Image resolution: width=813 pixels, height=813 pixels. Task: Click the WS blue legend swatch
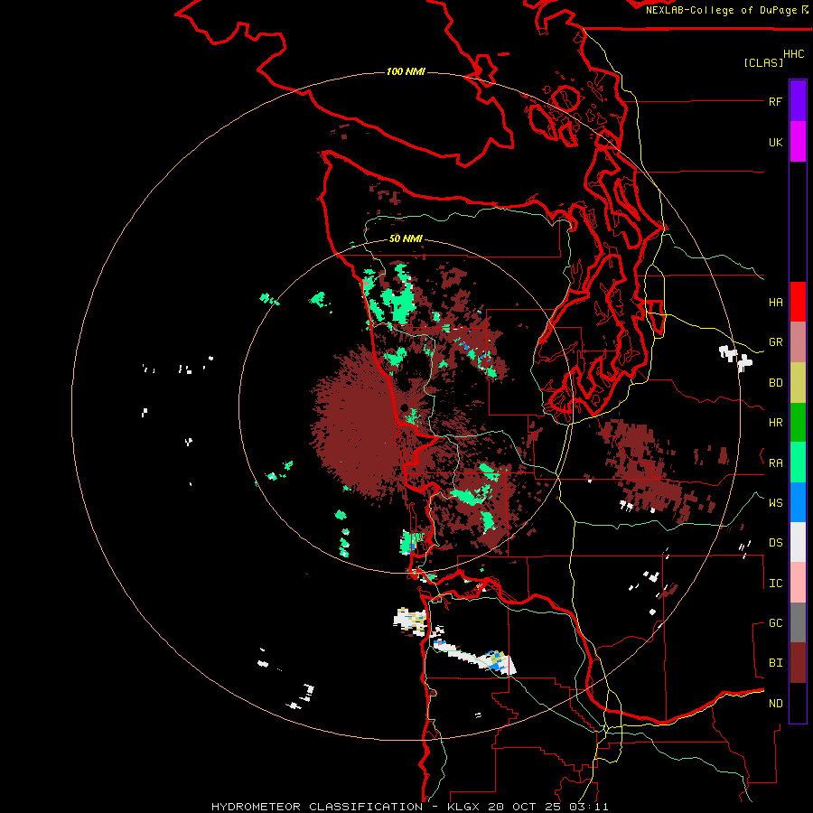click(798, 502)
